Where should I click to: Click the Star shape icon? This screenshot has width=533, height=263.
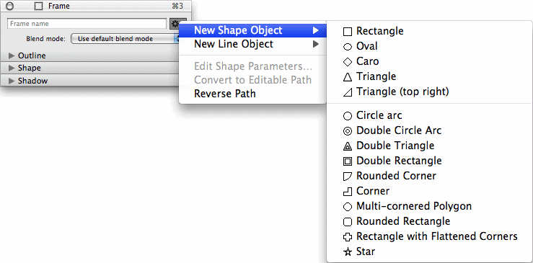click(x=348, y=252)
